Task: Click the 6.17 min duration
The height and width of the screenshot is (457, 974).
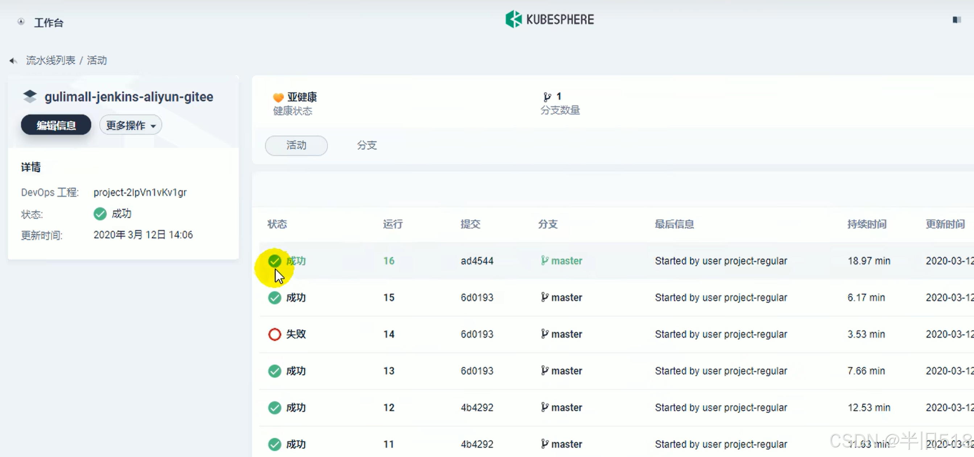Action: (866, 298)
